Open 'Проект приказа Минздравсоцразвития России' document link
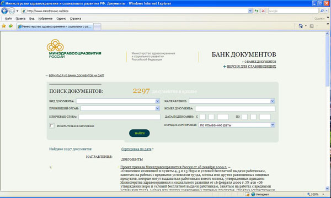 [x=174, y=167]
